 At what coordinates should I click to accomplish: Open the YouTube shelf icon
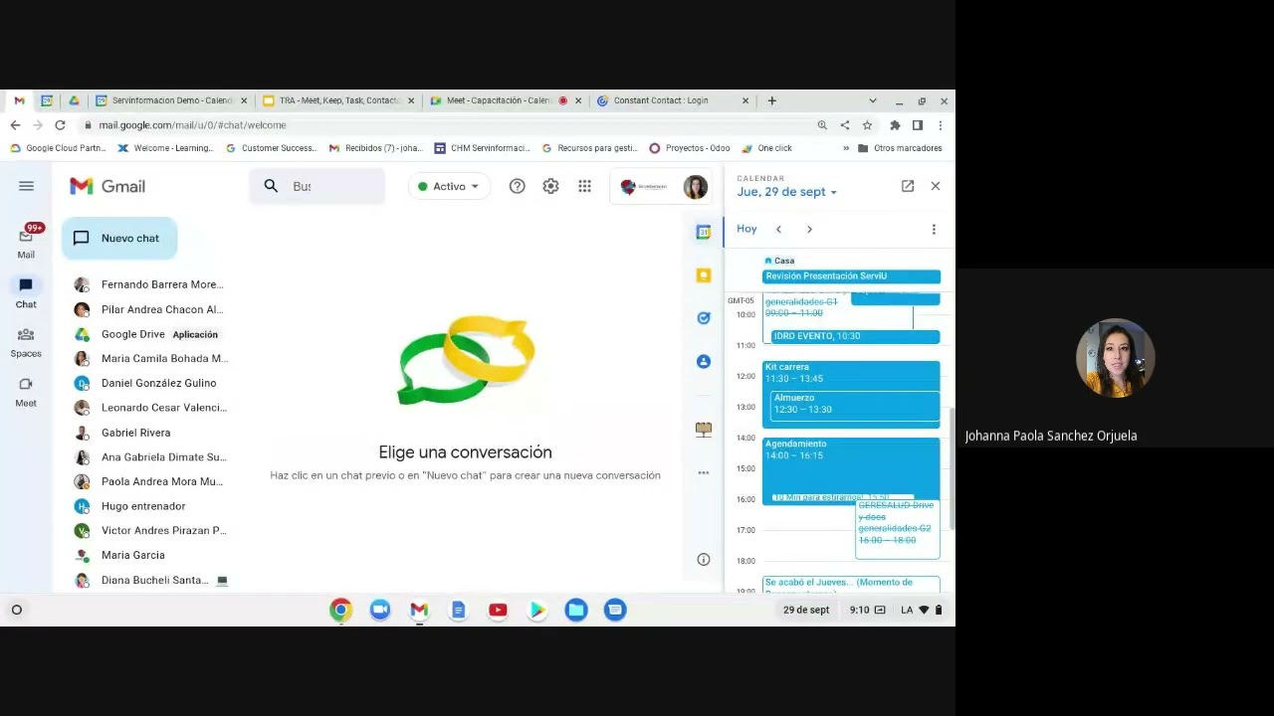498,610
